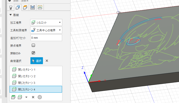Click the icon beside 開いたチェーン 1
The width and height of the screenshot is (179, 103).
(14, 70)
